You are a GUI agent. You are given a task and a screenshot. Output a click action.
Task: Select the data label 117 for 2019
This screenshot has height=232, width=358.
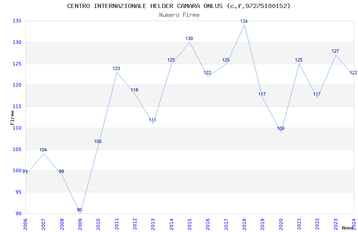point(262,94)
